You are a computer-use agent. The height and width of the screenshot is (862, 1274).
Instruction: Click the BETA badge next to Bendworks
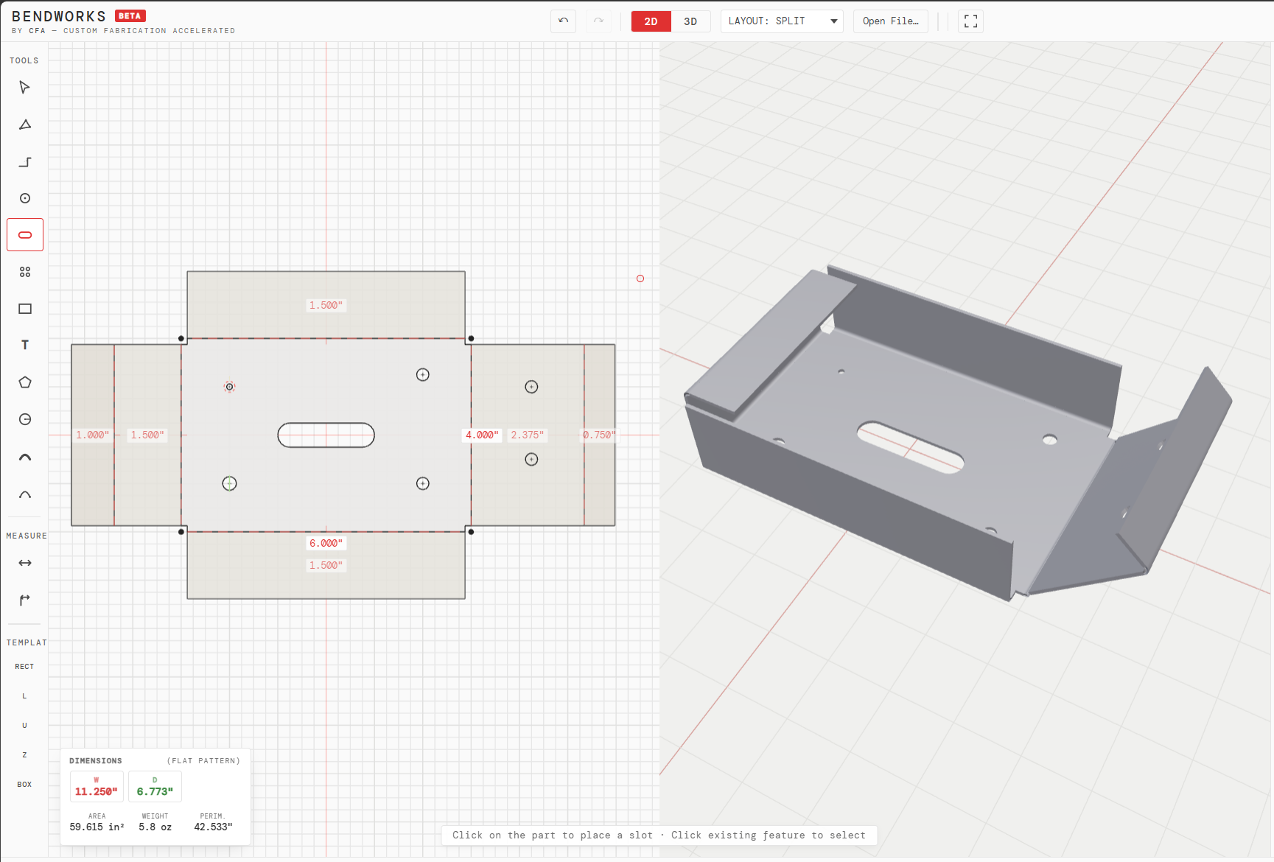[x=130, y=15]
